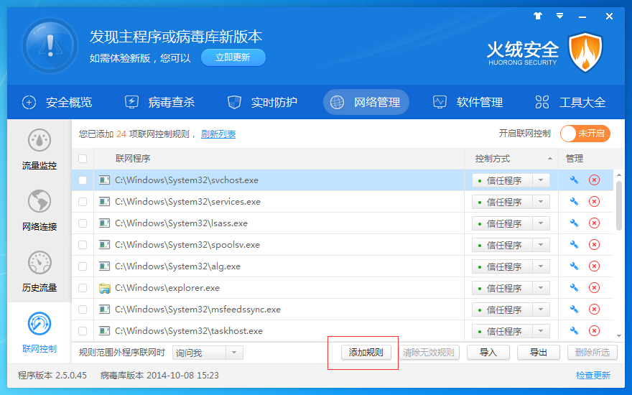Switch to 工具大全 tab

pyautogui.click(x=572, y=102)
